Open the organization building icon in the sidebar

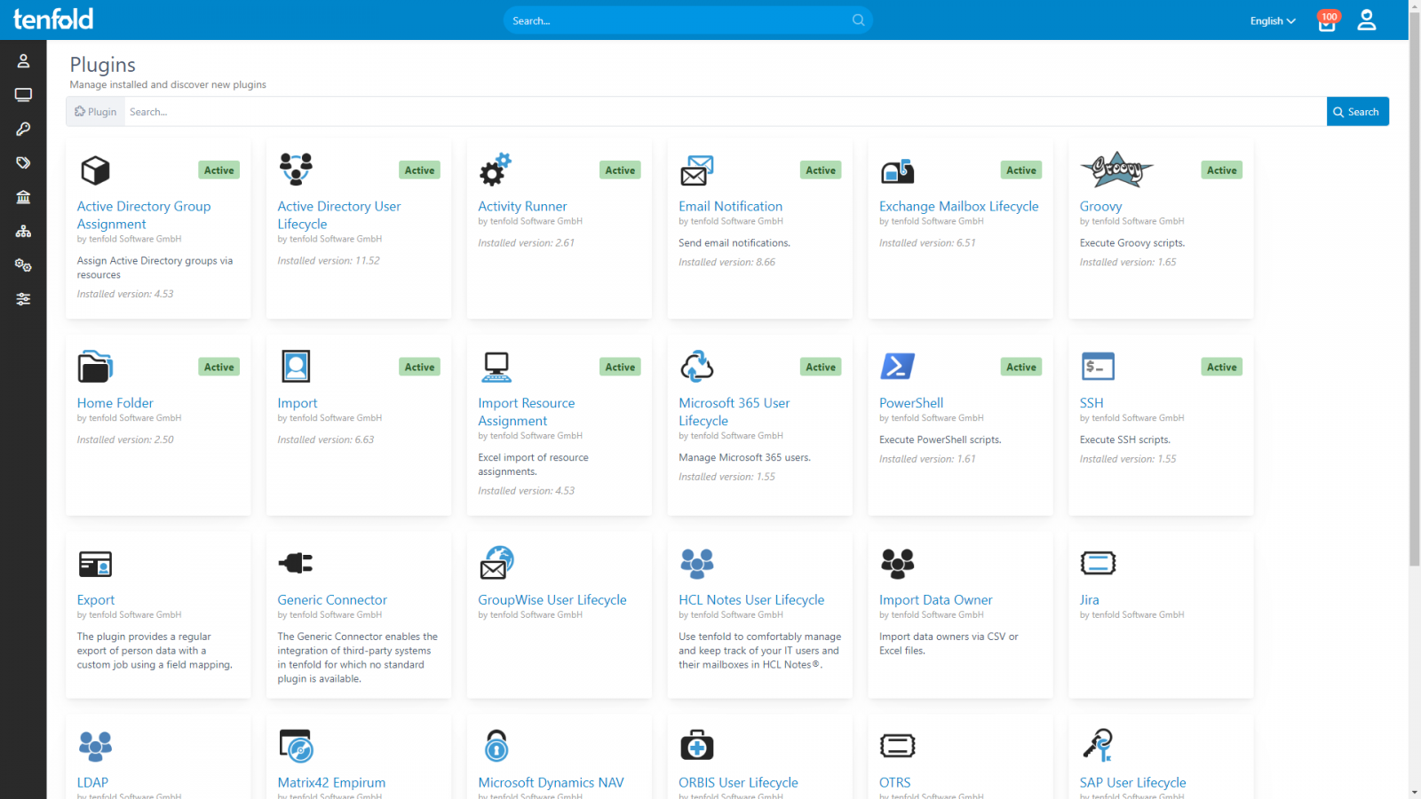click(23, 197)
